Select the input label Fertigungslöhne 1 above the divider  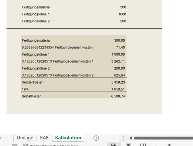tap(36, 14)
